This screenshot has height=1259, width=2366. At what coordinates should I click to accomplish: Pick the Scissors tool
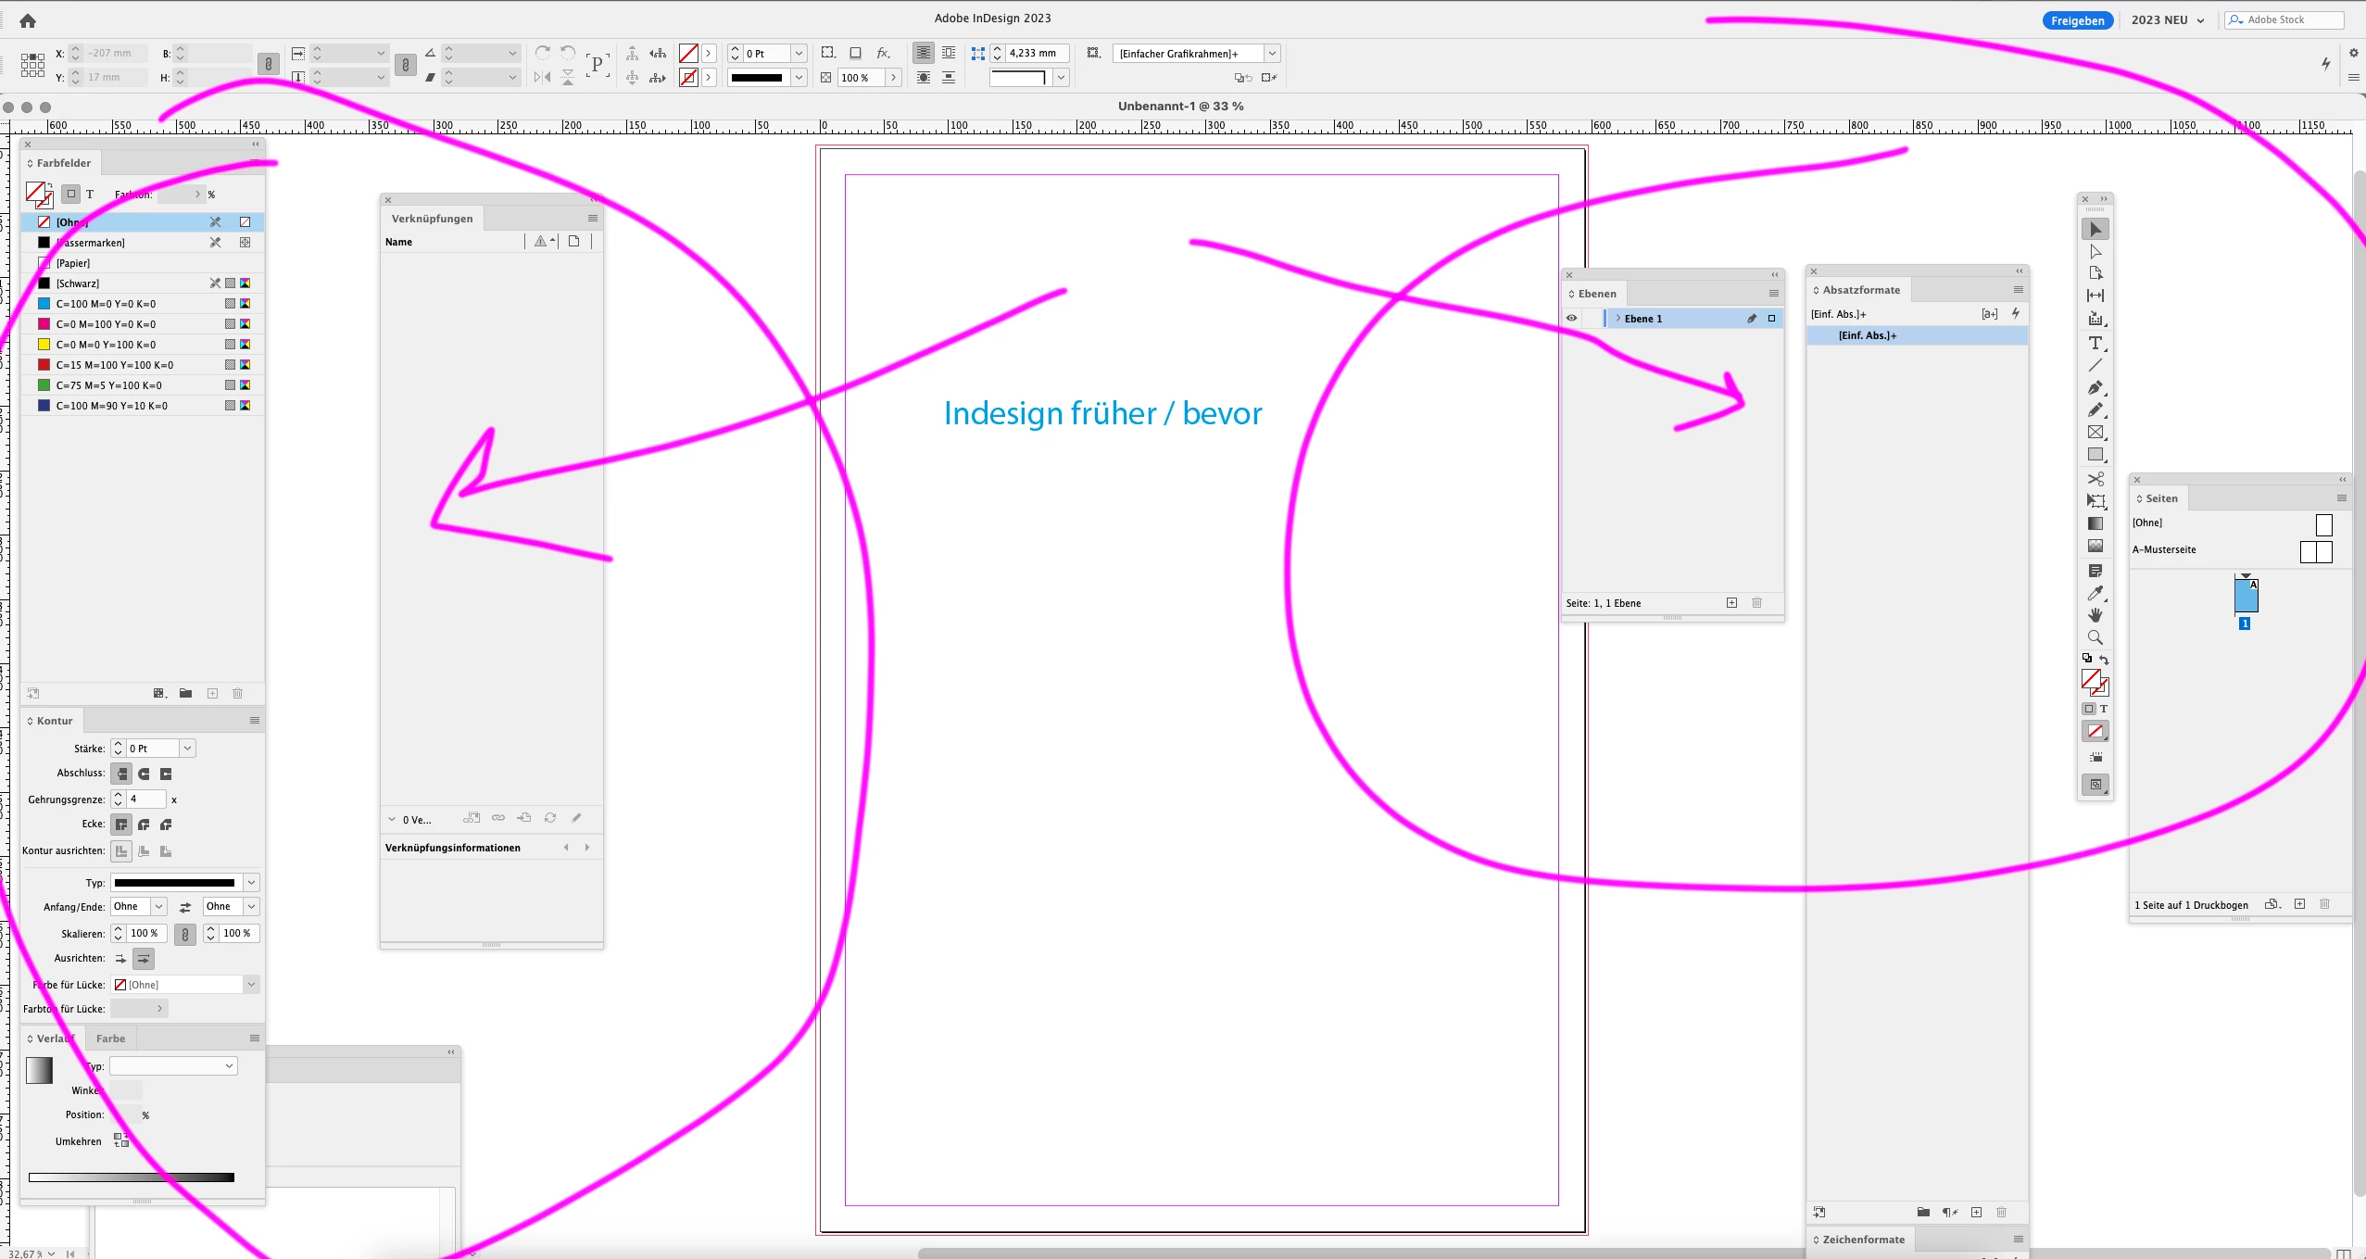(x=2095, y=479)
